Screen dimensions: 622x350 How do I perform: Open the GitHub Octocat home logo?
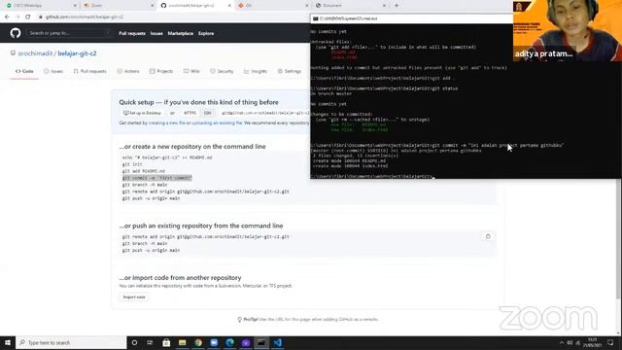pos(16,33)
